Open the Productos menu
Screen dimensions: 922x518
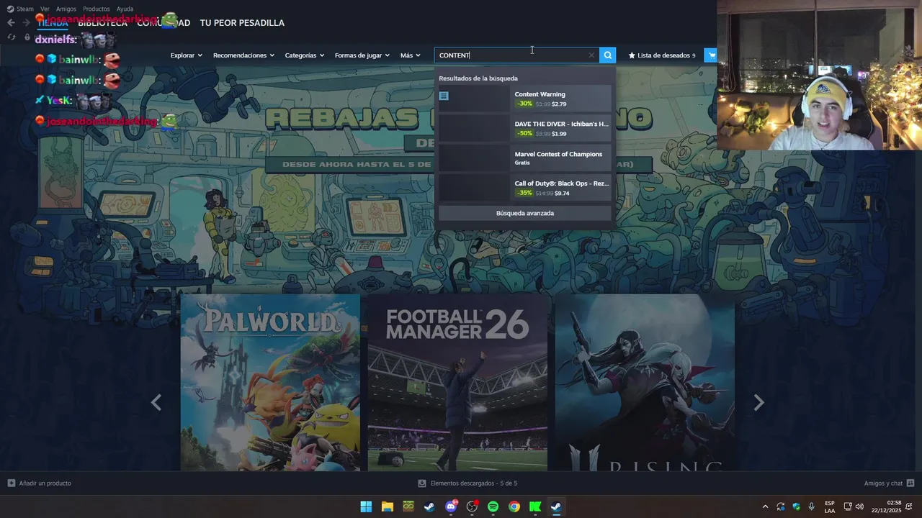(96, 9)
